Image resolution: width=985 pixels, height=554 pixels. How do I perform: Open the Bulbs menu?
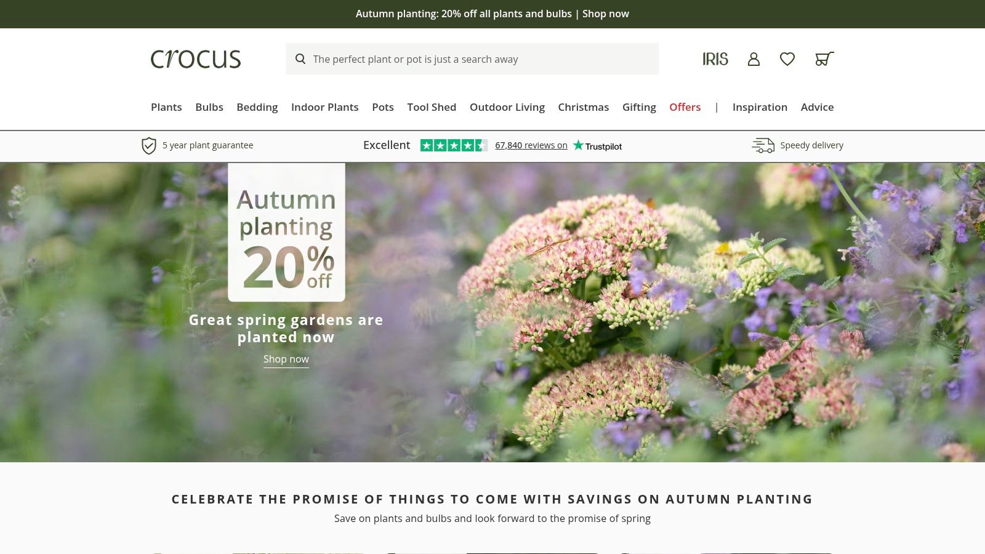(x=209, y=107)
